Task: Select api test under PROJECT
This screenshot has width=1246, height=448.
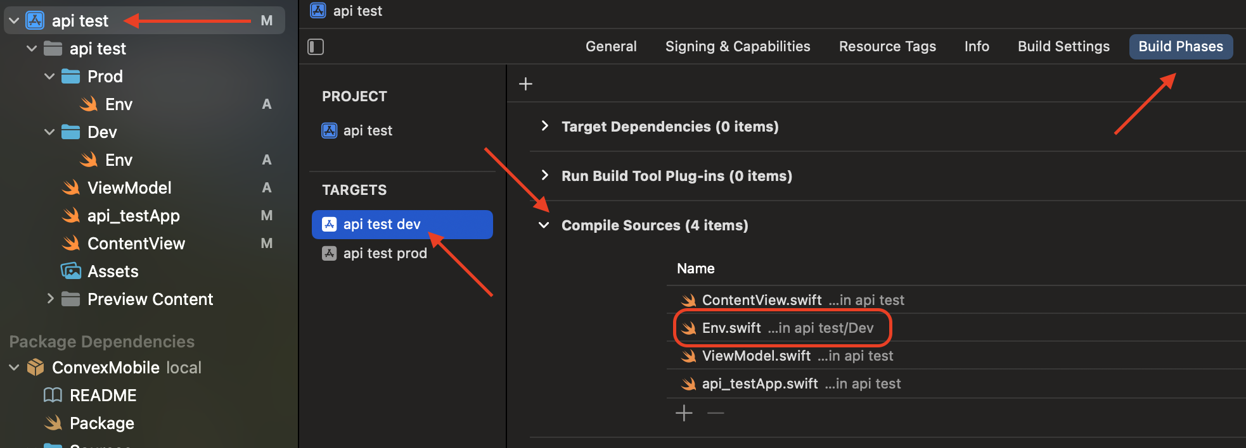Action: click(357, 131)
